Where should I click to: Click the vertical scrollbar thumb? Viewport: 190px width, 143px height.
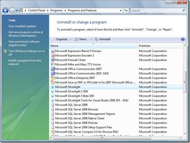click(185, 82)
